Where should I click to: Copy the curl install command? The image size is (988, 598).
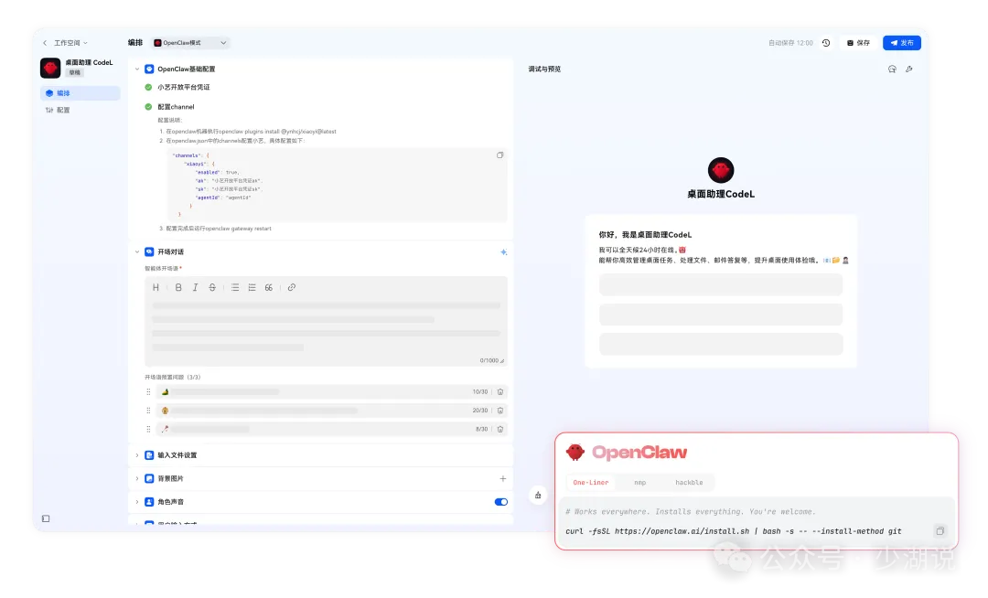(x=940, y=531)
